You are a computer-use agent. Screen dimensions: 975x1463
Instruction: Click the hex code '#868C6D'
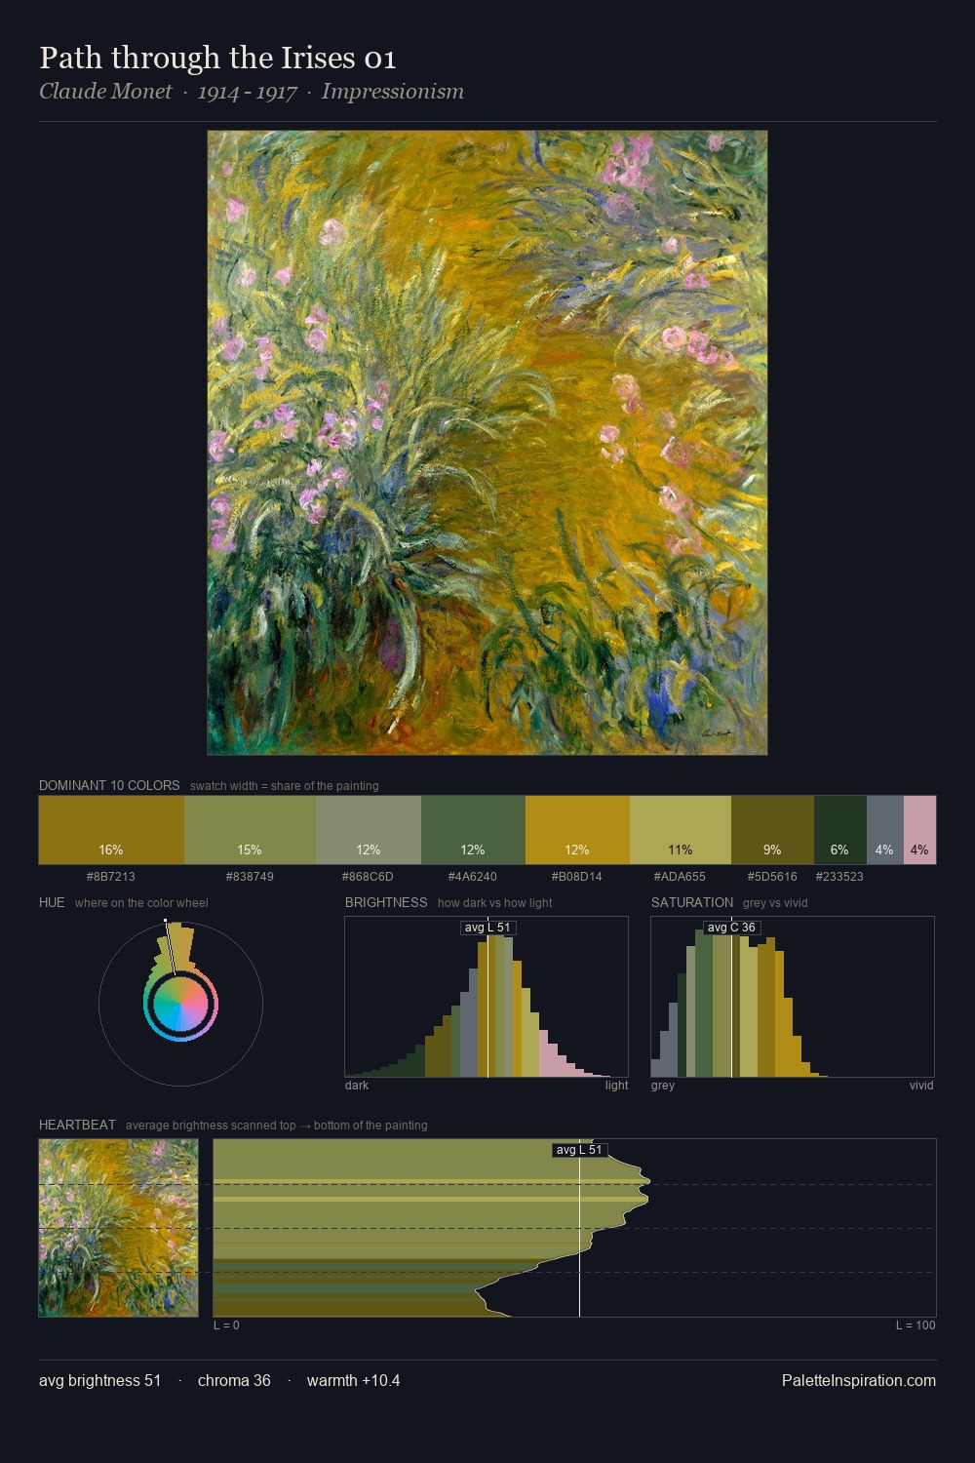pos(369,877)
